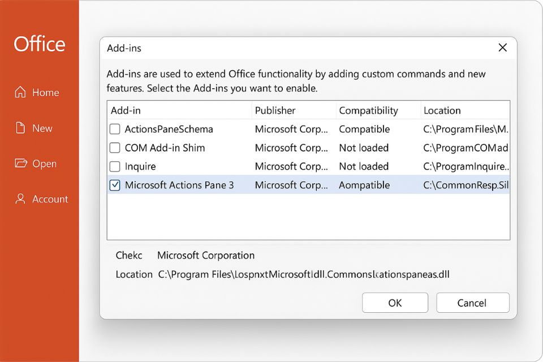
Task: Tick the COM Add-in Shim checkbox
Action: (115, 148)
